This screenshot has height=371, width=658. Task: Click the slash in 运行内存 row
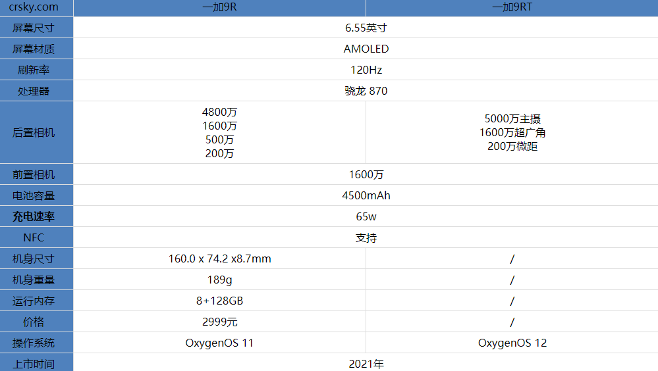click(x=512, y=301)
